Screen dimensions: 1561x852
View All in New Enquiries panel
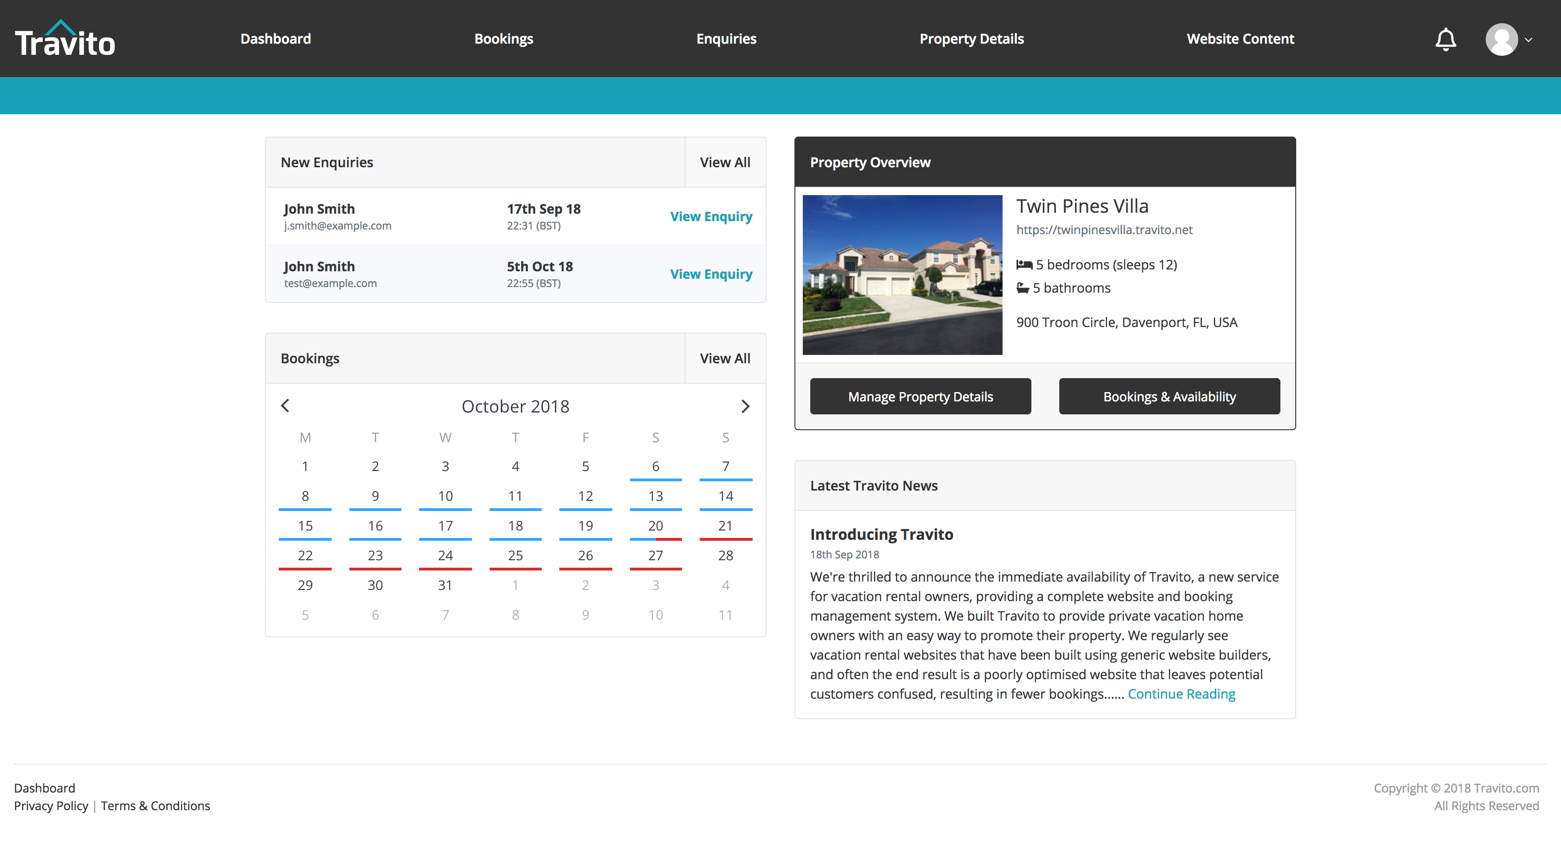point(725,163)
